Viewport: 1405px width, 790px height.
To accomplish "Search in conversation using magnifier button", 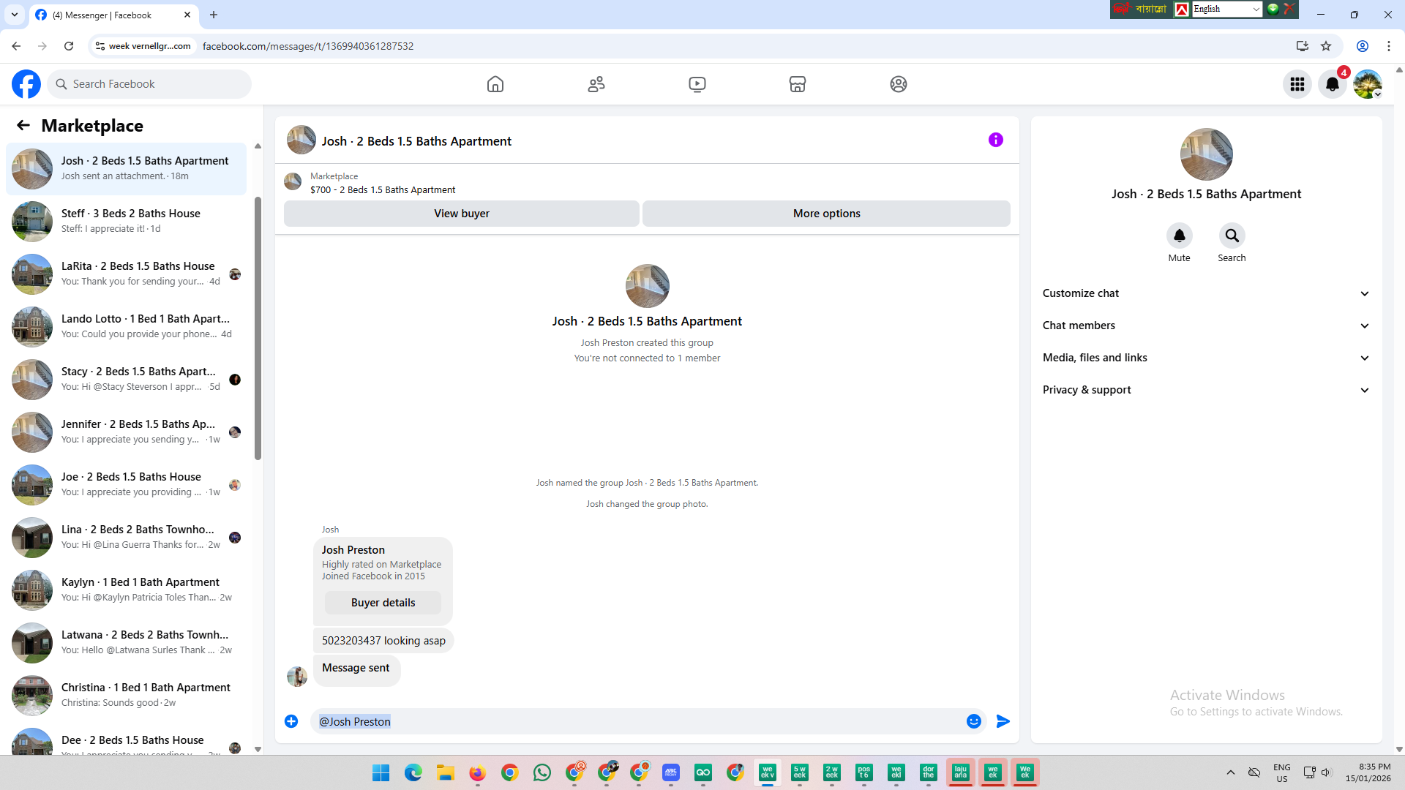I will (1232, 236).
